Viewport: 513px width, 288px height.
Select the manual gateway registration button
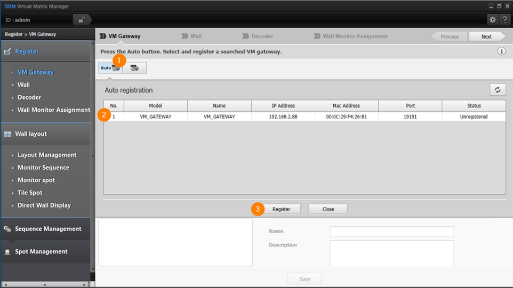(x=134, y=68)
